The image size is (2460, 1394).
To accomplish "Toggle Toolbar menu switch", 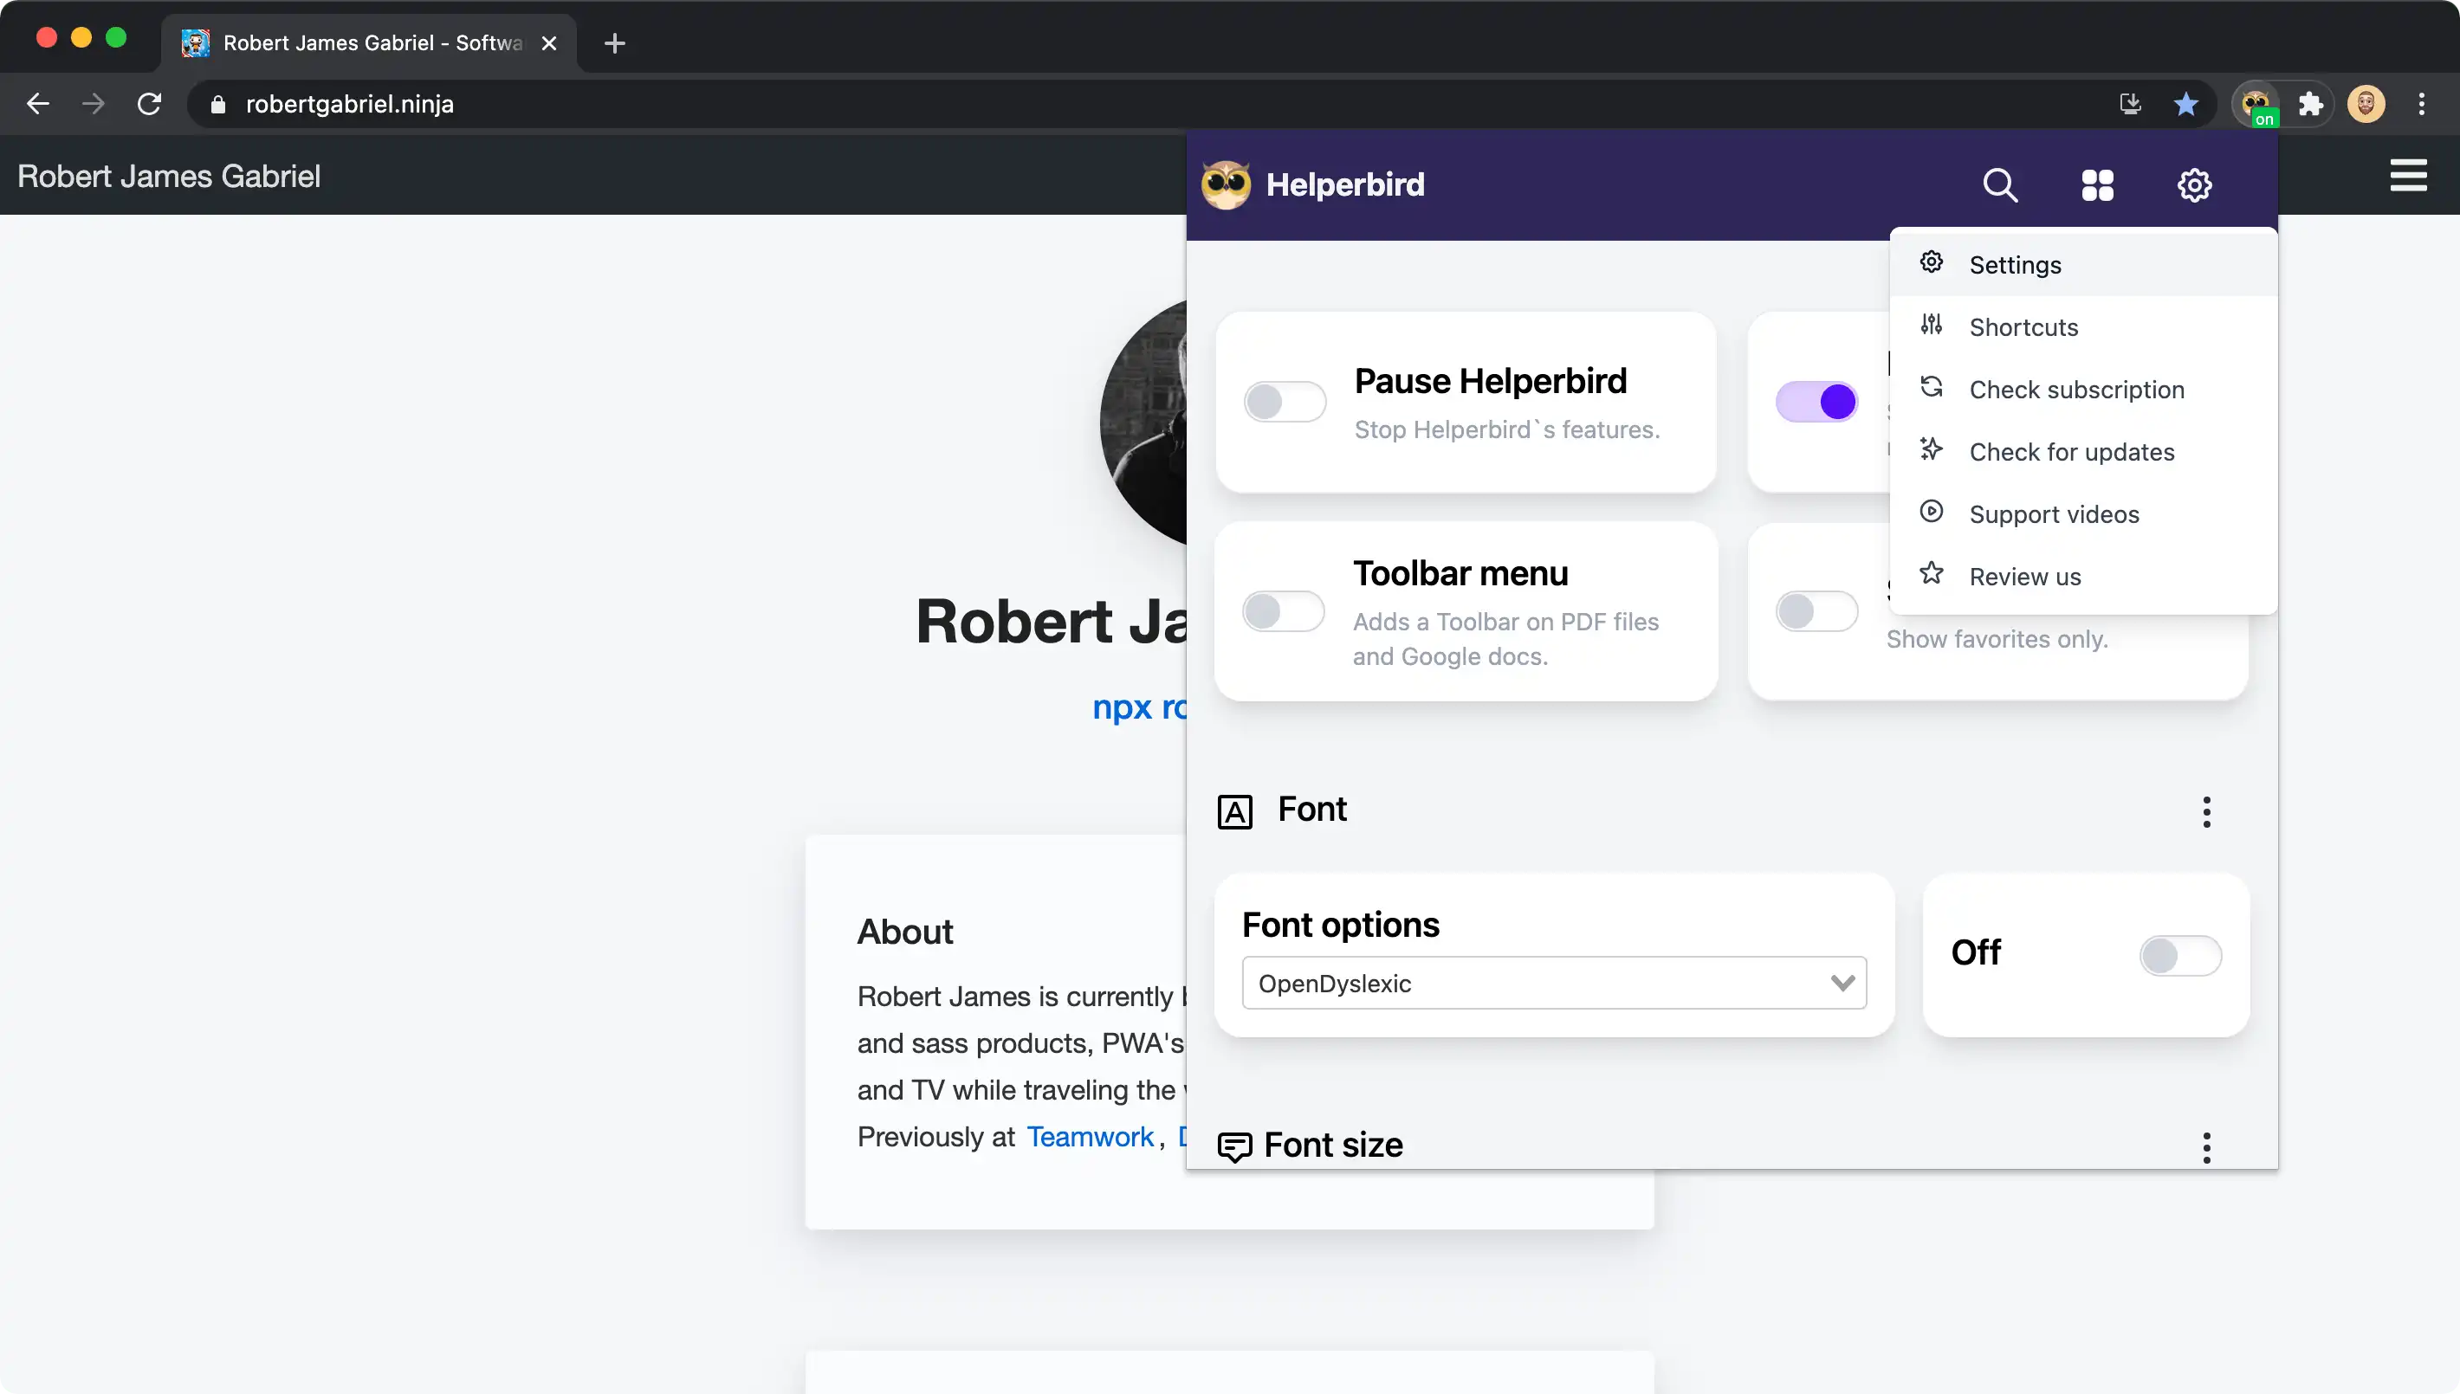I will pyautogui.click(x=1283, y=610).
